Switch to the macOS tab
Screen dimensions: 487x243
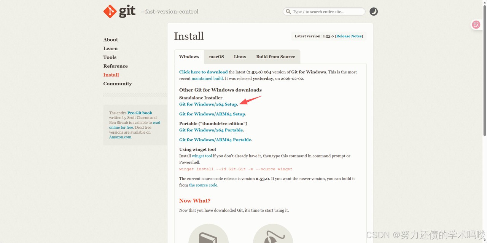point(216,57)
